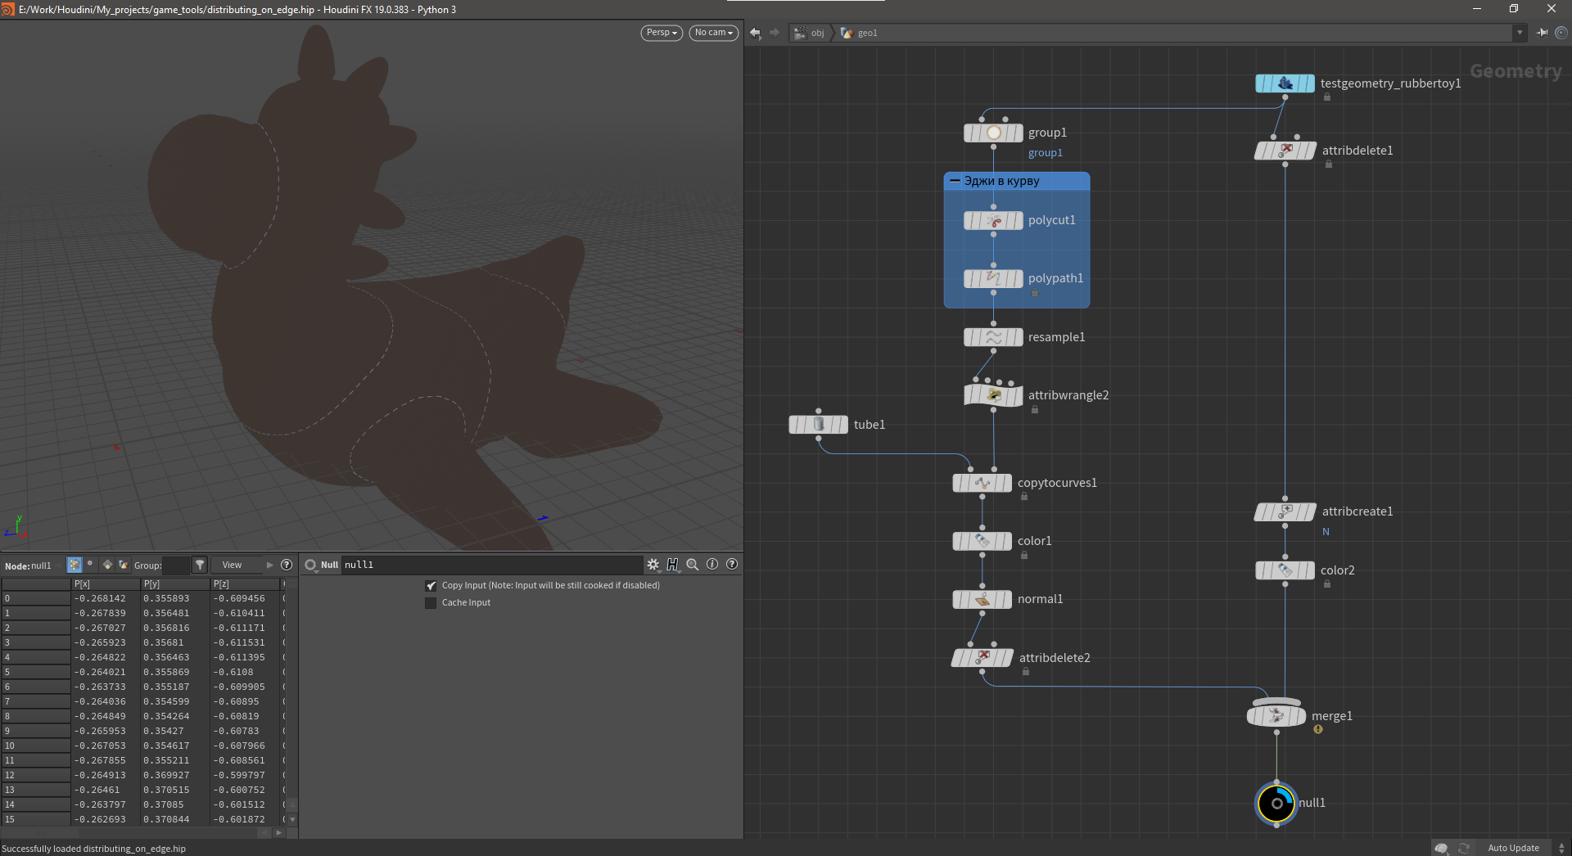
Task: Show node info in parameter pane
Action: [712, 564]
